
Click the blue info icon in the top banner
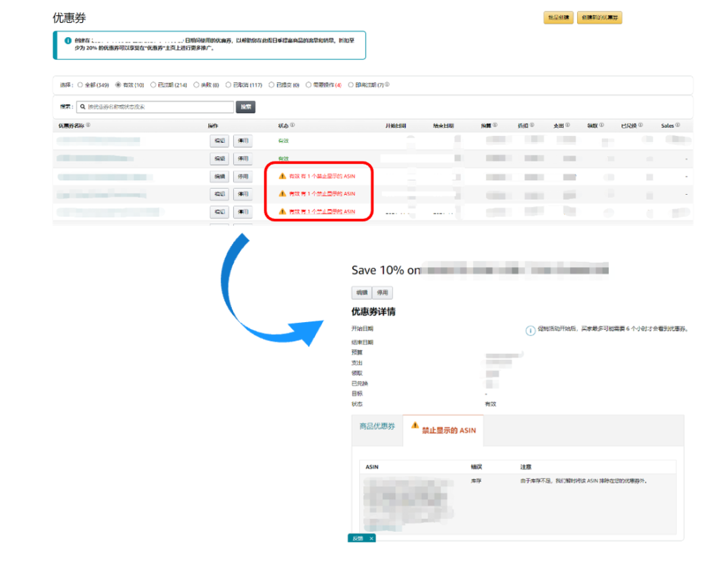pos(67,41)
